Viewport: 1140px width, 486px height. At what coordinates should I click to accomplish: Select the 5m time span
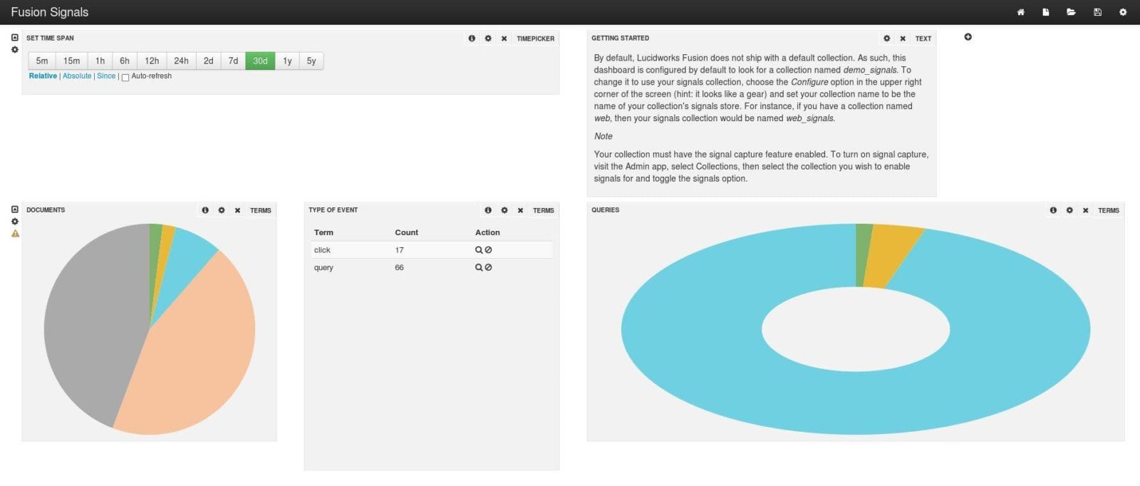(x=42, y=61)
